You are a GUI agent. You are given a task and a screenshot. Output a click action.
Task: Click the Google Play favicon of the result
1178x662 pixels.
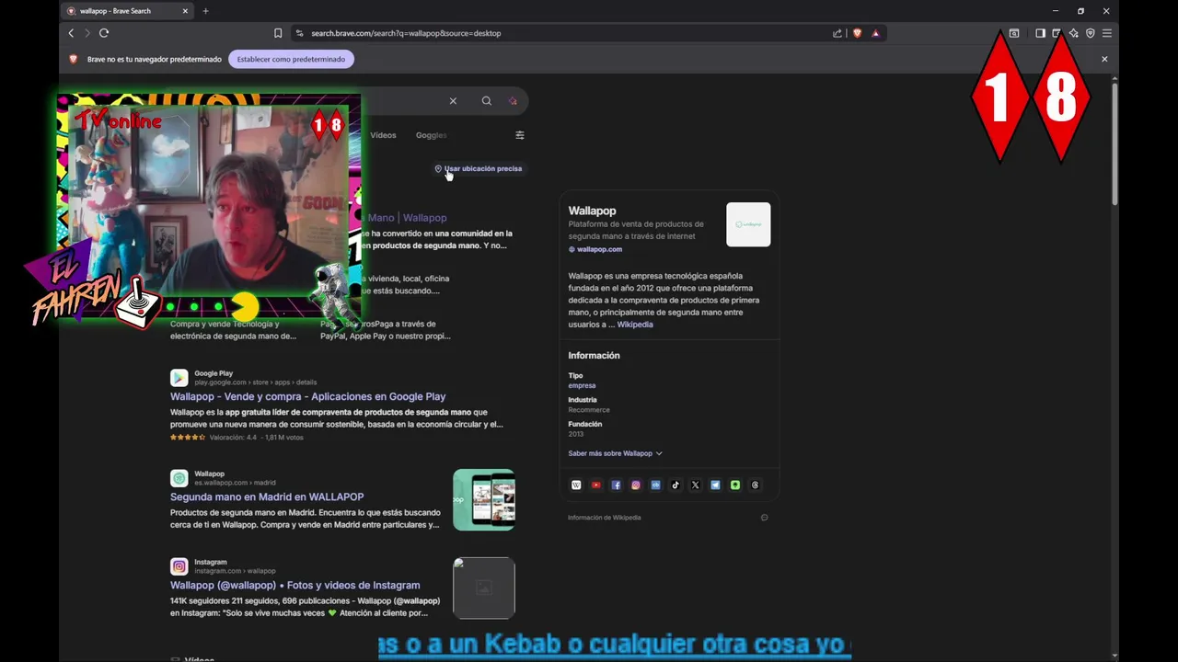[179, 378]
